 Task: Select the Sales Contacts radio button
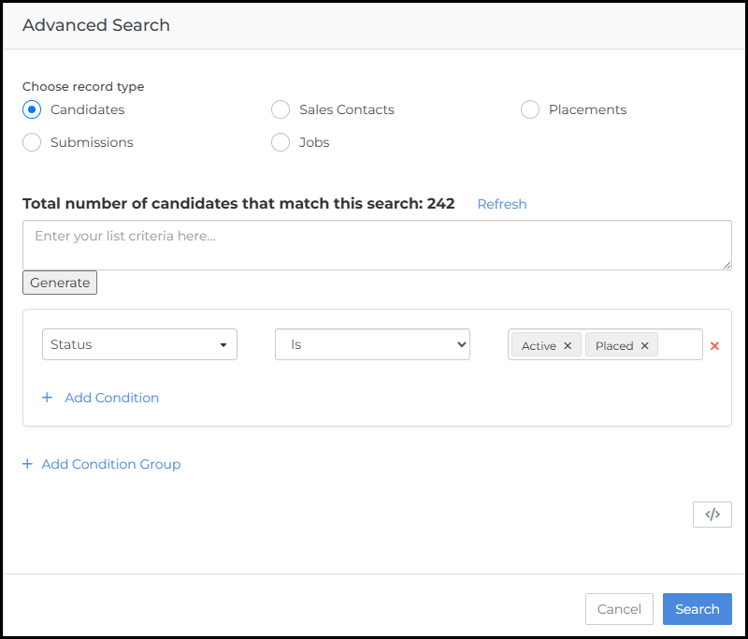[x=280, y=109]
